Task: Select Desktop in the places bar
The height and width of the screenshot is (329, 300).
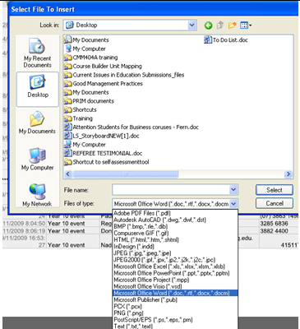Action: coord(38,89)
